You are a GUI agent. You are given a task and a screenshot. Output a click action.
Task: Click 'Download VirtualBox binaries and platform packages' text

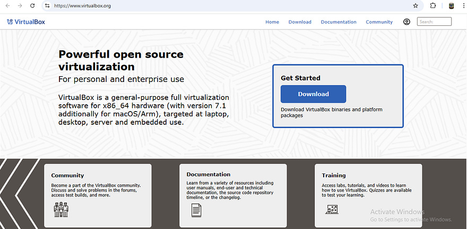[332, 113]
